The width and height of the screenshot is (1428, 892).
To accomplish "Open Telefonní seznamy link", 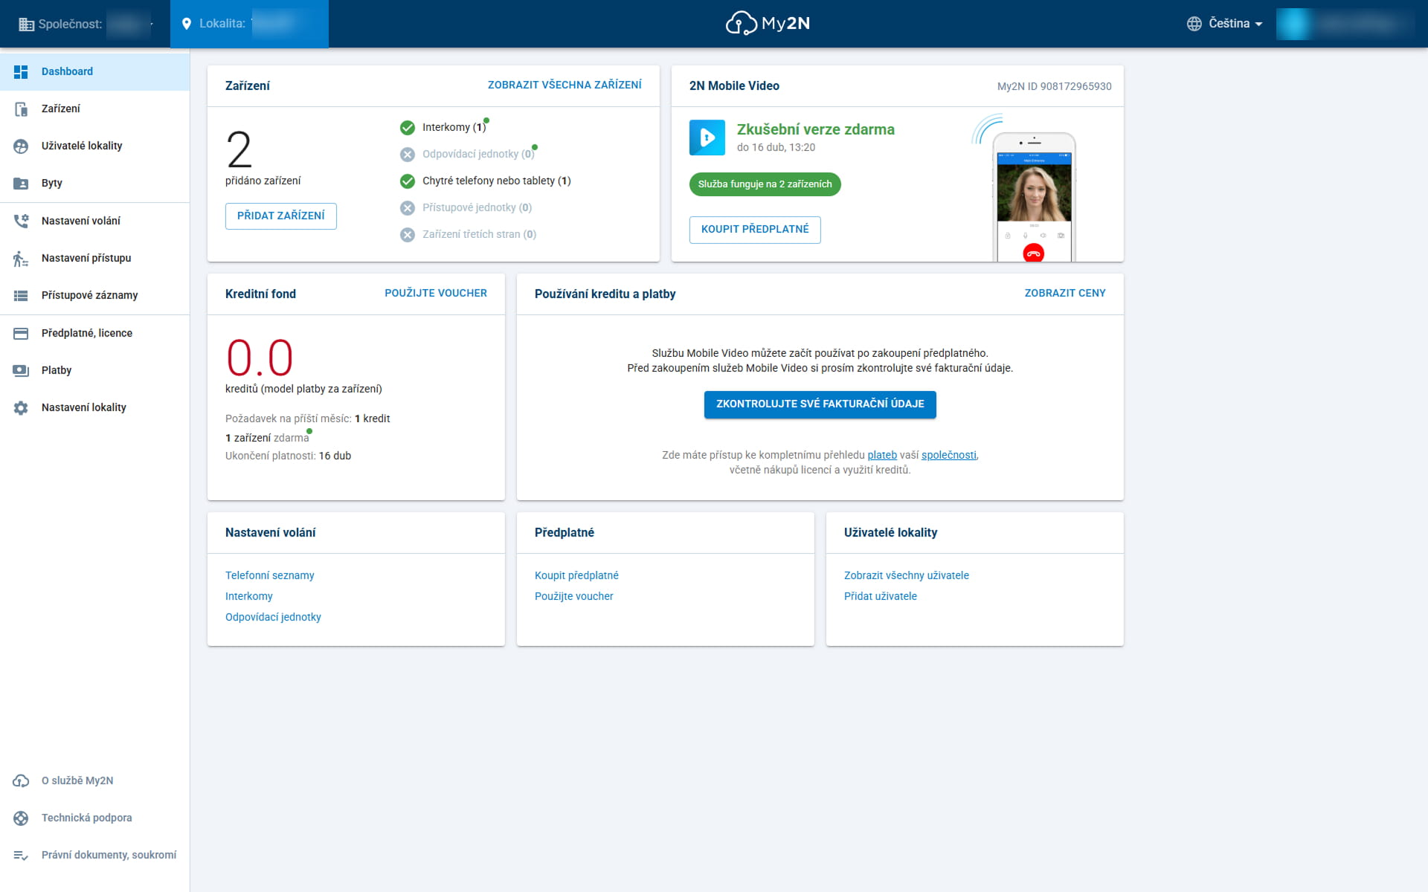I will click(269, 575).
